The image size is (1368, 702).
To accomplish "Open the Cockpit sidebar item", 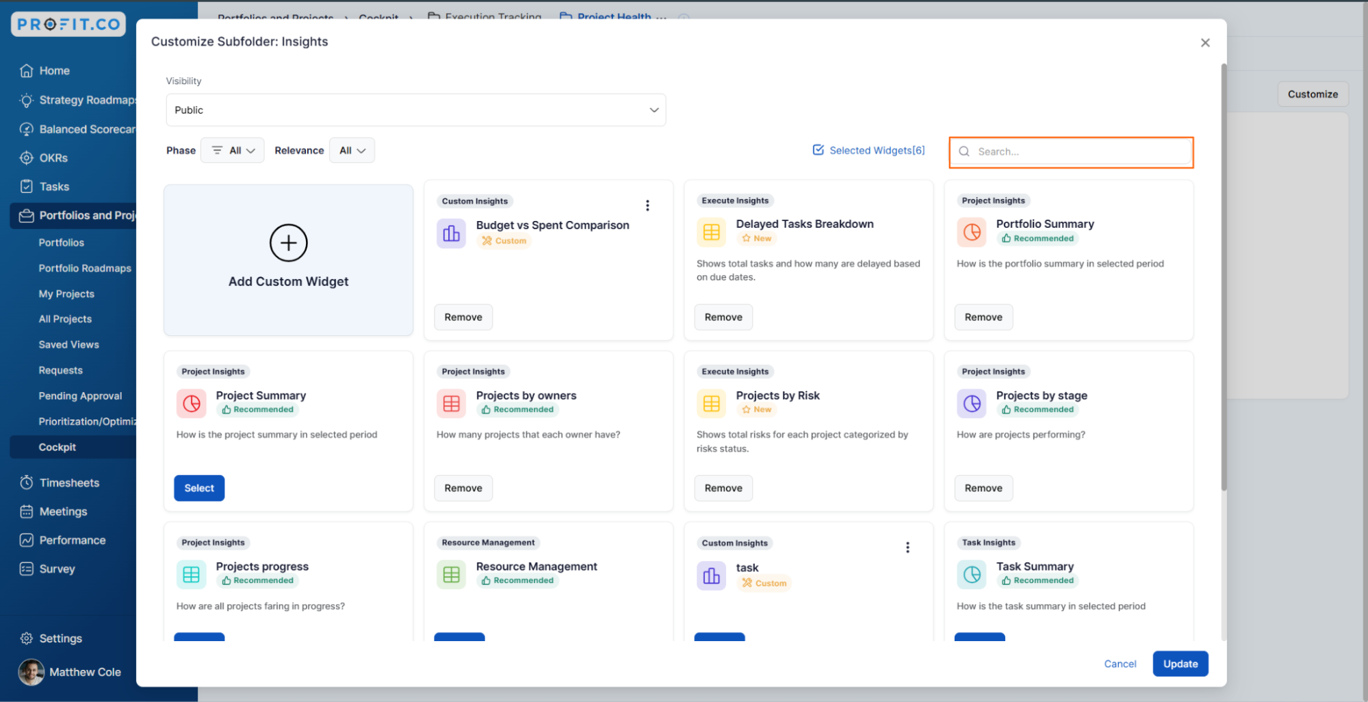I will click(57, 447).
